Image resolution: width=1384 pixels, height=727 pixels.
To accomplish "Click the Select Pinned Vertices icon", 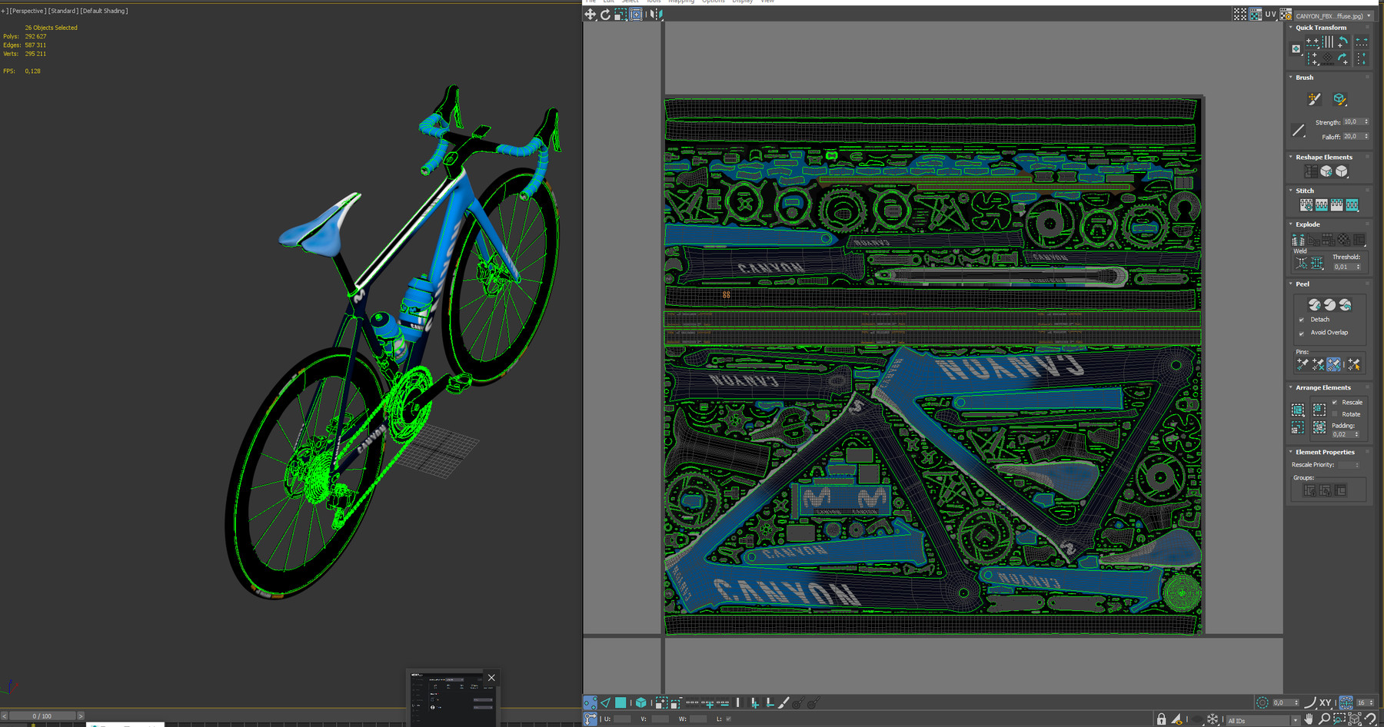I will click(x=1354, y=364).
